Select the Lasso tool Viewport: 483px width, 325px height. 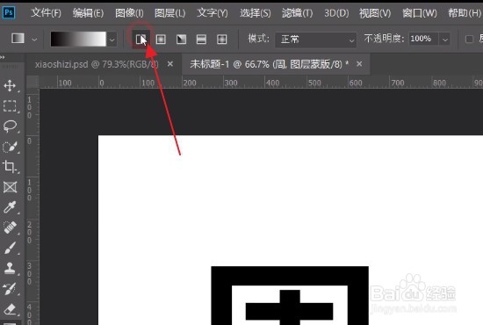[10, 126]
